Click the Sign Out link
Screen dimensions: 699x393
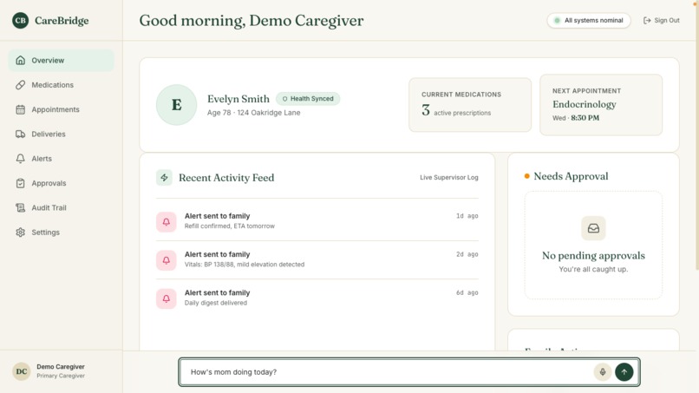point(661,21)
